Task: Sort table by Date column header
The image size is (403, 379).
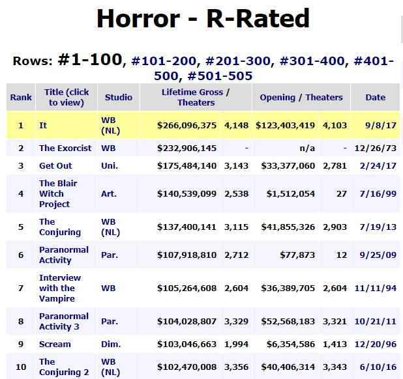Action: (375, 98)
